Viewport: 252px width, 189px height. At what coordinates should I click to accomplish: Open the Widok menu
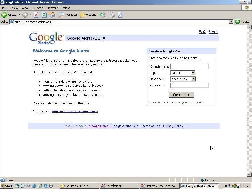click(25, 8)
